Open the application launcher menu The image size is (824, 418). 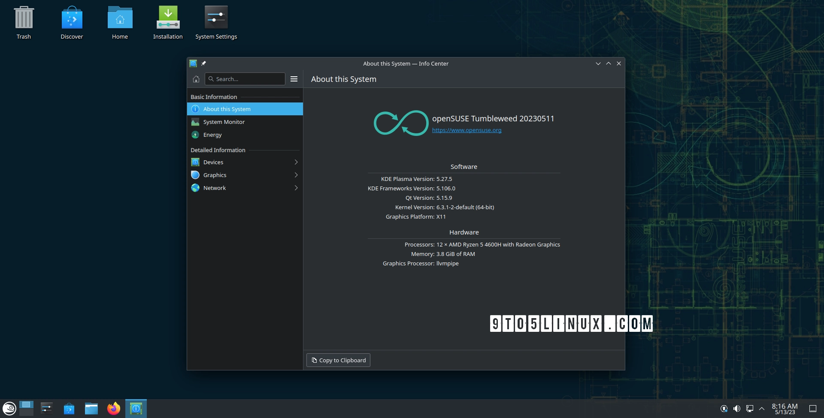[x=9, y=408]
